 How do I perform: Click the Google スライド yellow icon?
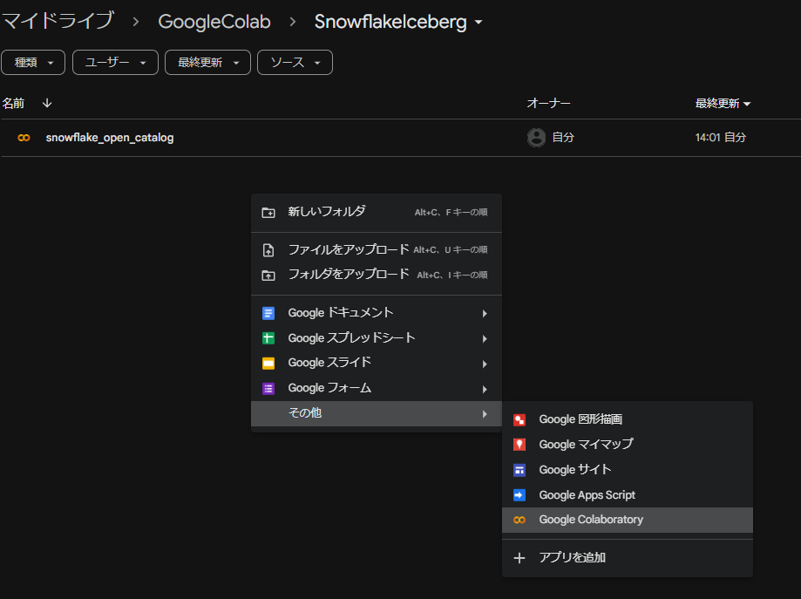[x=268, y=363]
